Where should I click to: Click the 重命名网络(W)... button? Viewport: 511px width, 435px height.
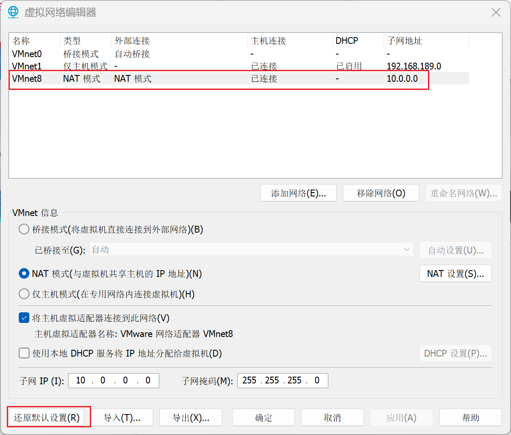[464, 193]
